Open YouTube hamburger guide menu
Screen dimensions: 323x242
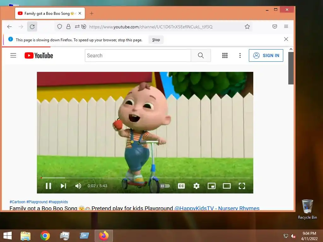13,55
